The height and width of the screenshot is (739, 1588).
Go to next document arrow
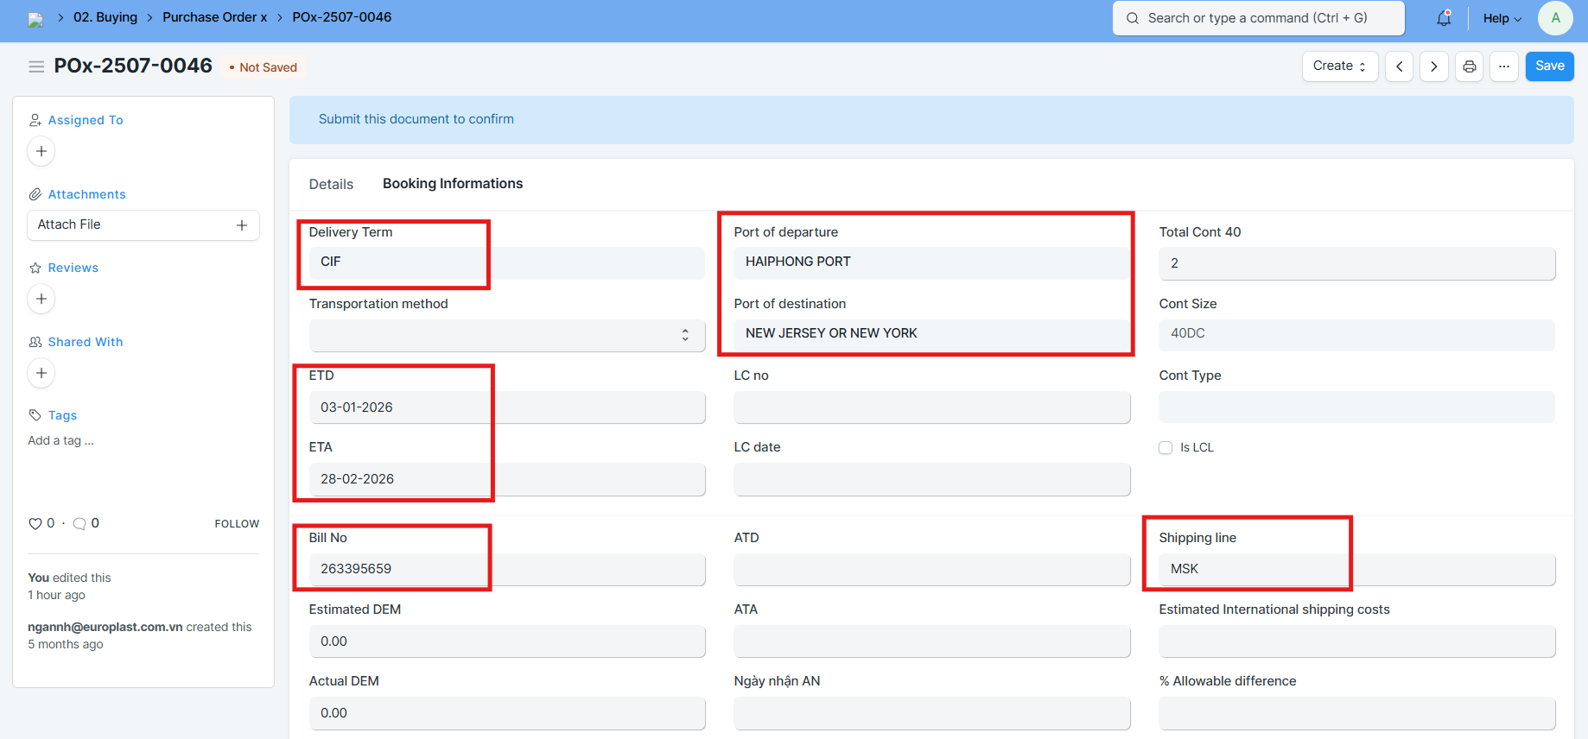[1433, 66]
